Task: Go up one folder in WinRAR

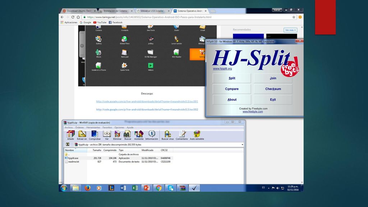Action: (68, 144)
